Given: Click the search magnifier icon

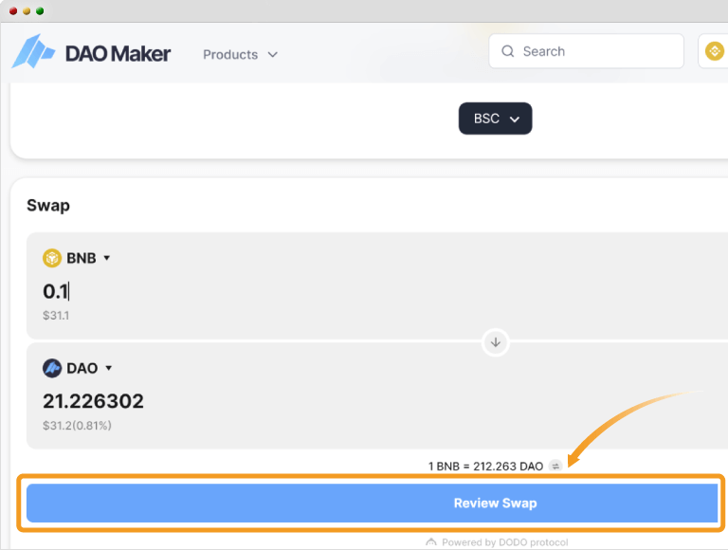Looking at the screenshot, I should (x=507, y=51).
